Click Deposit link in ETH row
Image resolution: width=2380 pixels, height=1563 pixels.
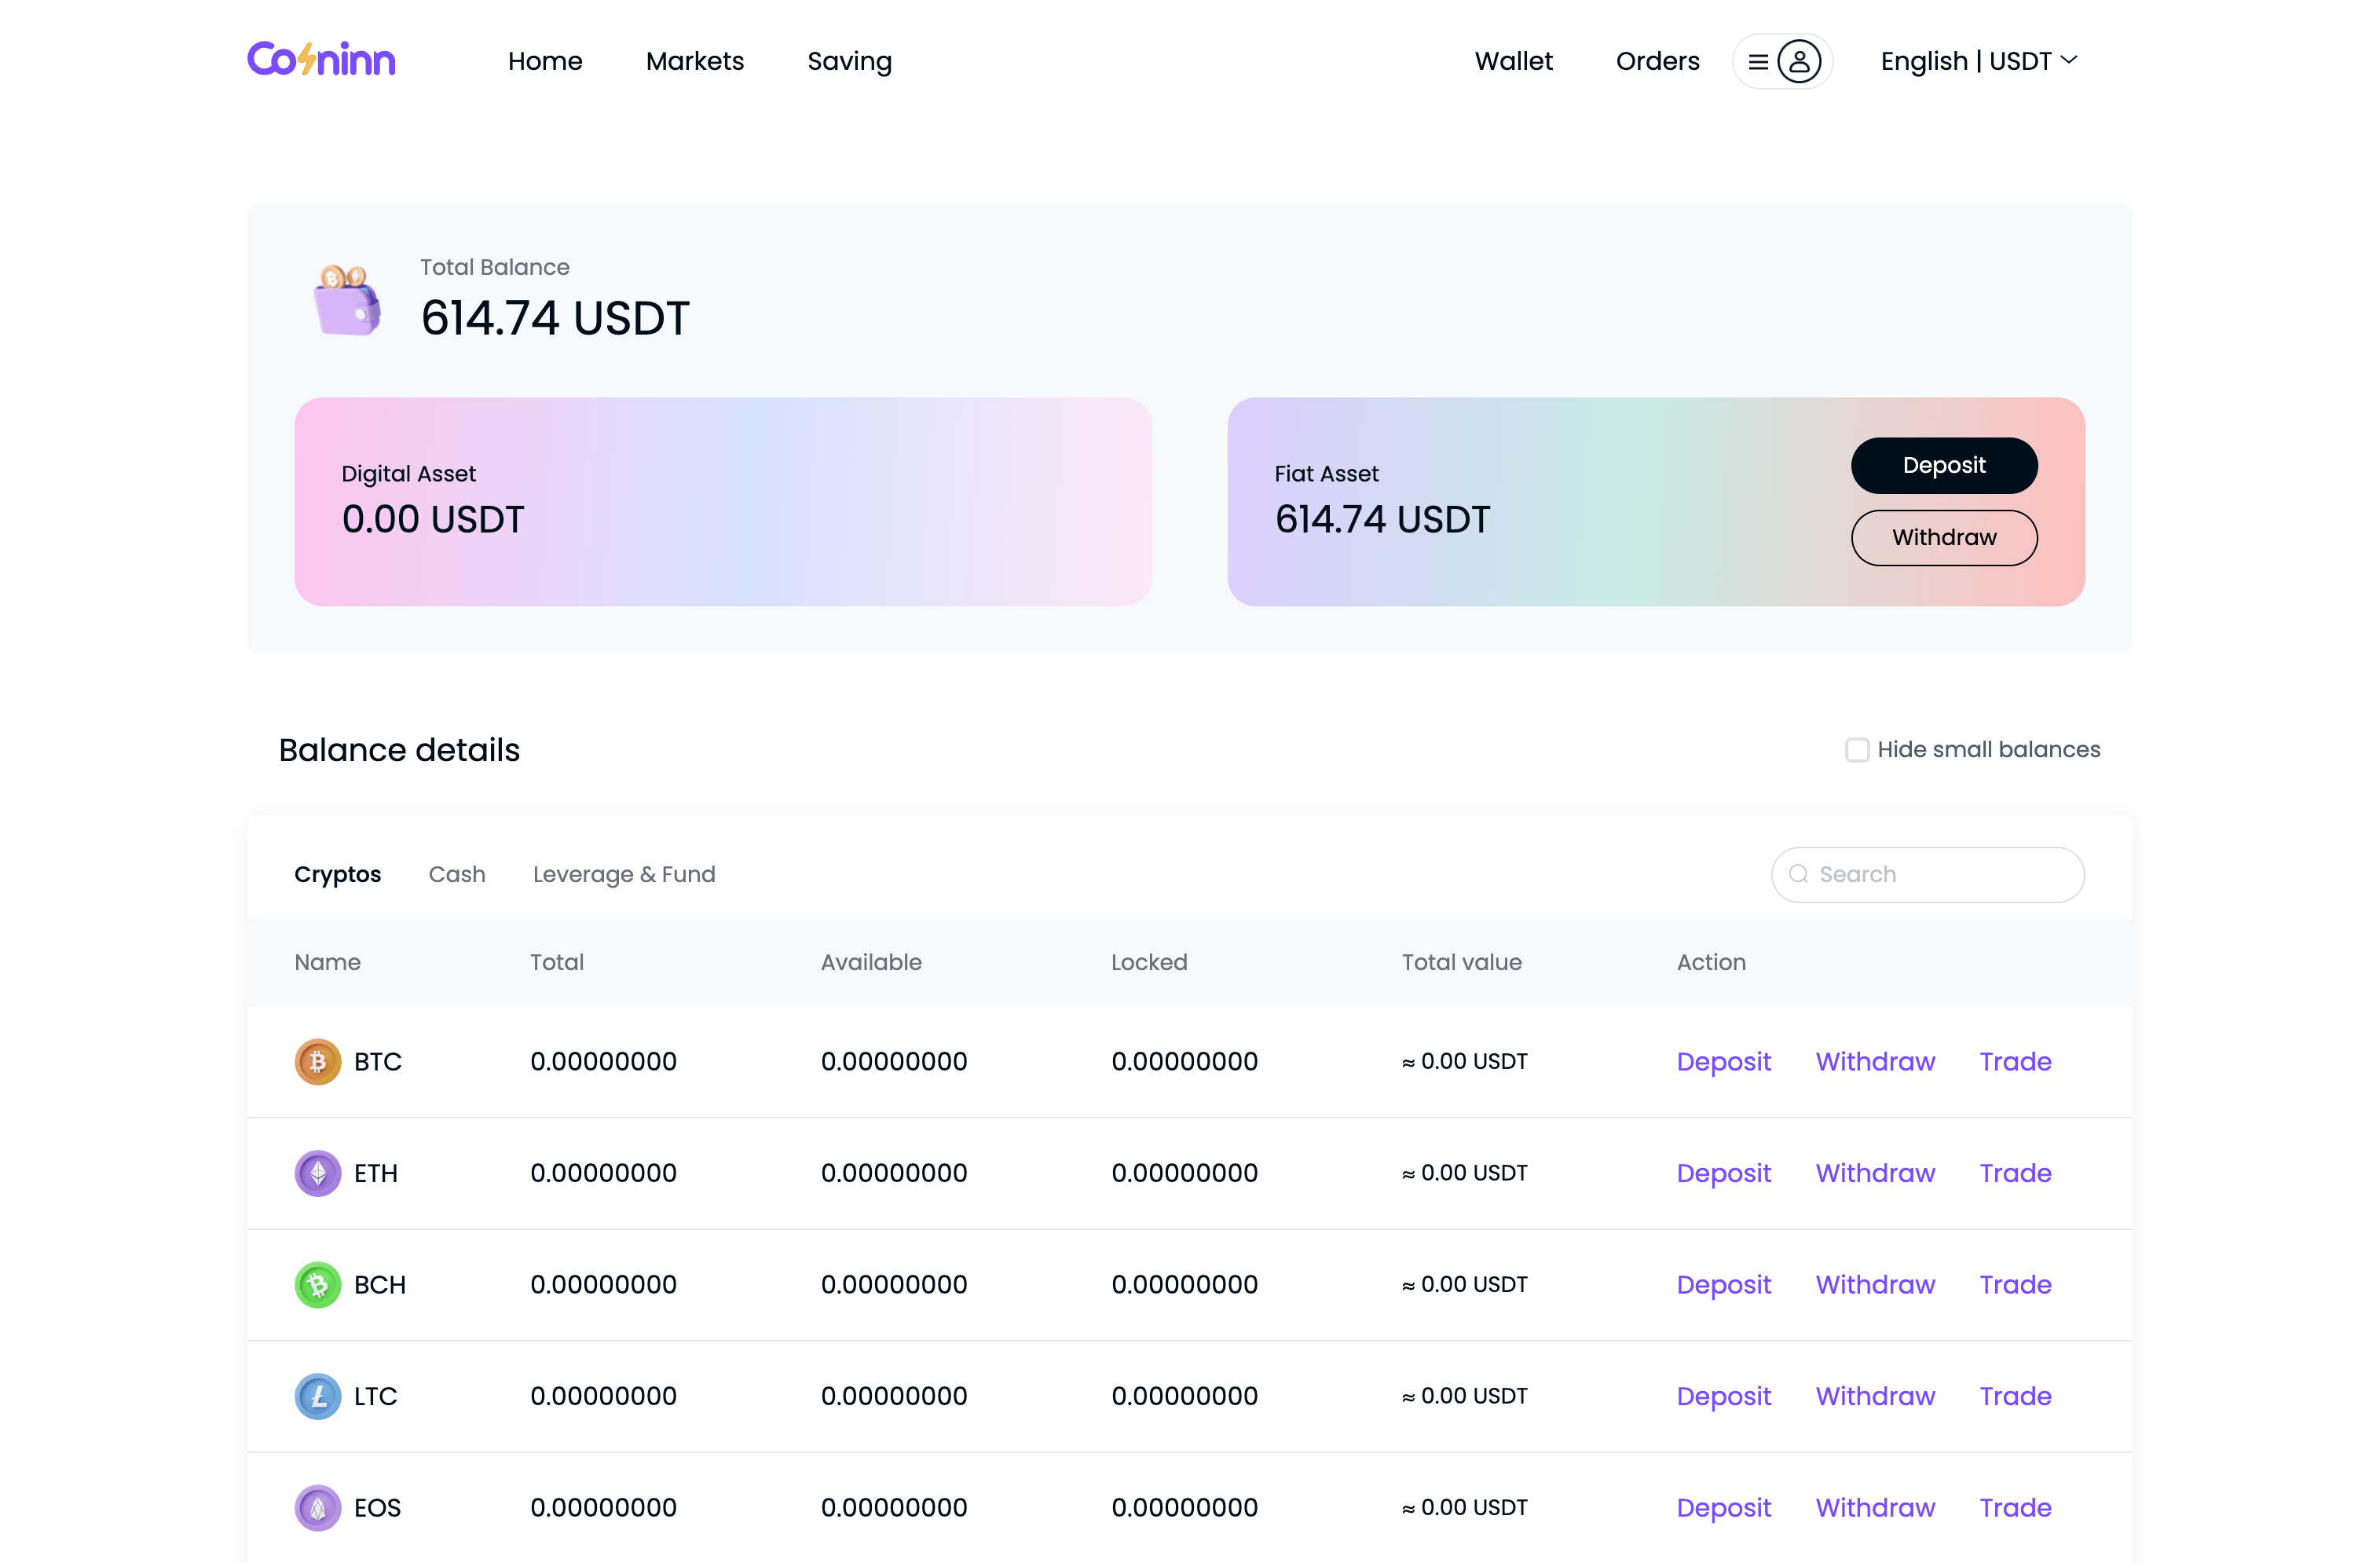pyautogui.click(x=1723, y=1173)
